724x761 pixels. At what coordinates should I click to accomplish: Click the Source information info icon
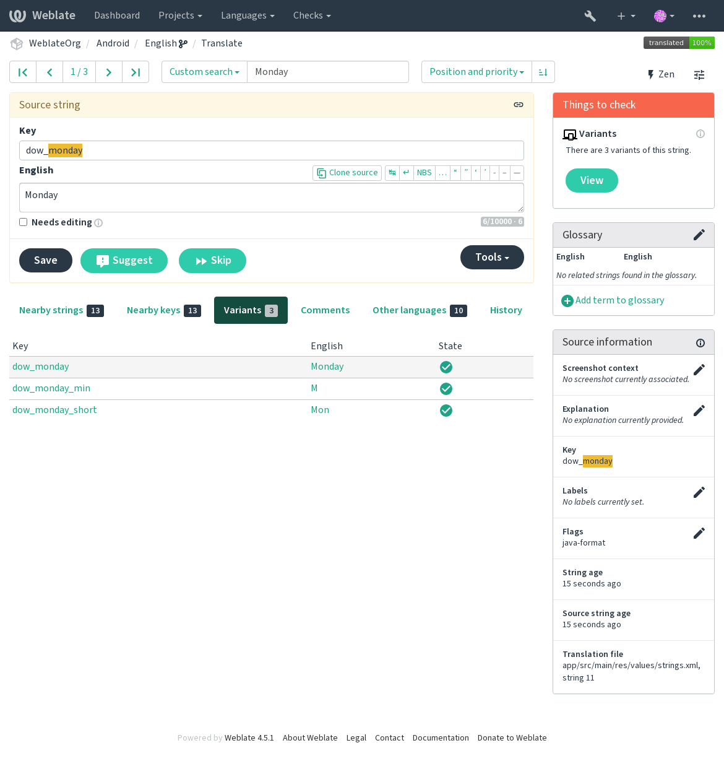click(x=700, y=342)
